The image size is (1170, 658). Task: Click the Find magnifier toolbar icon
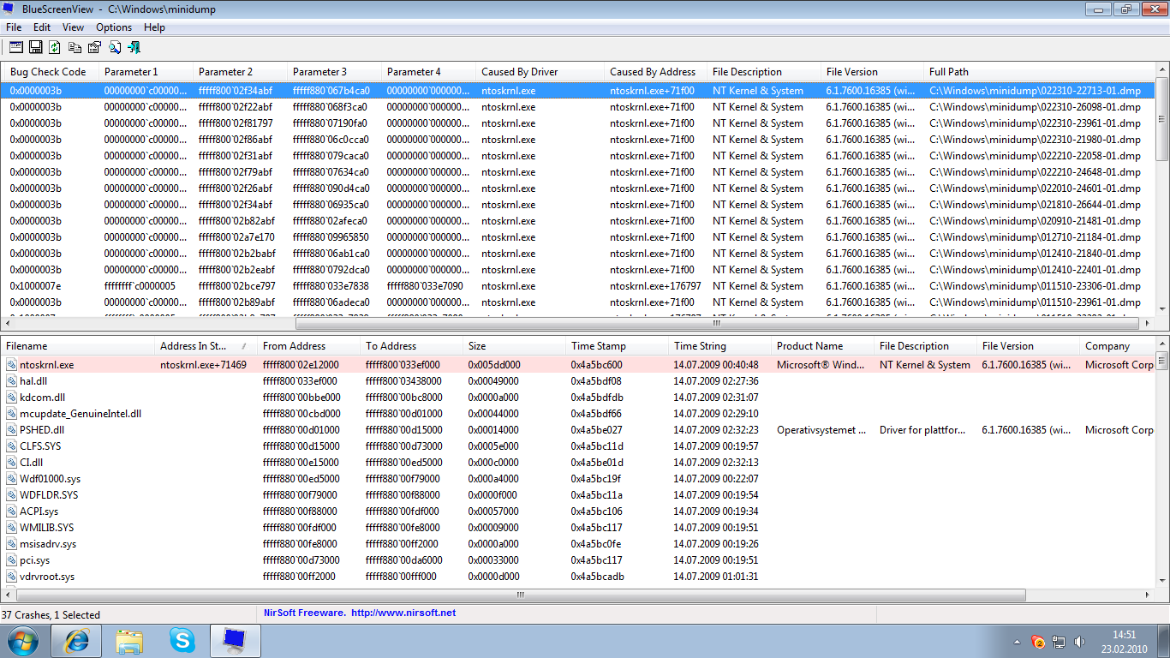(114, 47)
